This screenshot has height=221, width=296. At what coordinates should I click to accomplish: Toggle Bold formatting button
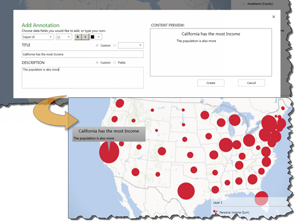click(x=78, y=37)
